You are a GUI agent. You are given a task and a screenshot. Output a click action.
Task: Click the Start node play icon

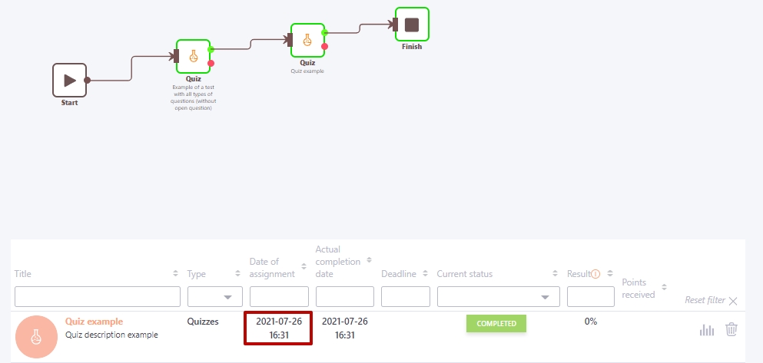coord(70,80)
